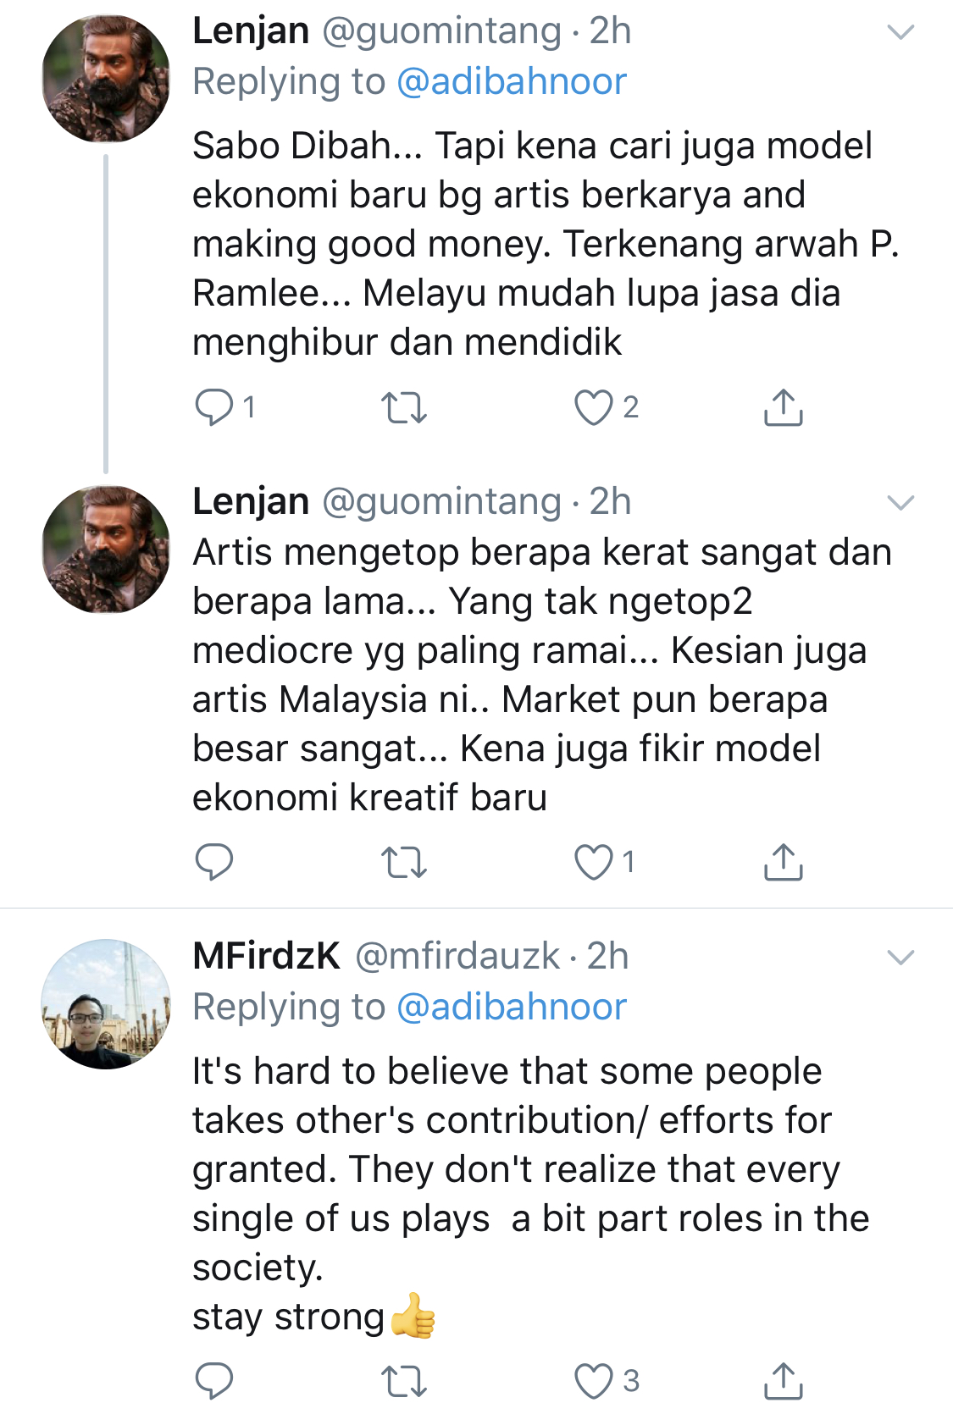953x1425 pixels.
Task: Open @adibahnoor link in MFirdzK's reply
Action: [x=511, y=1008]
